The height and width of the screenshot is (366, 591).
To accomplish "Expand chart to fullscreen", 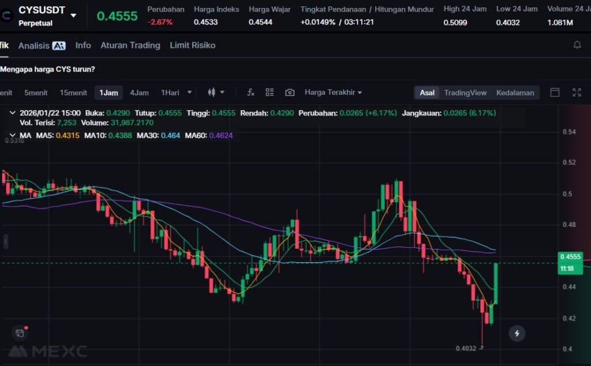I will (576, 92).
